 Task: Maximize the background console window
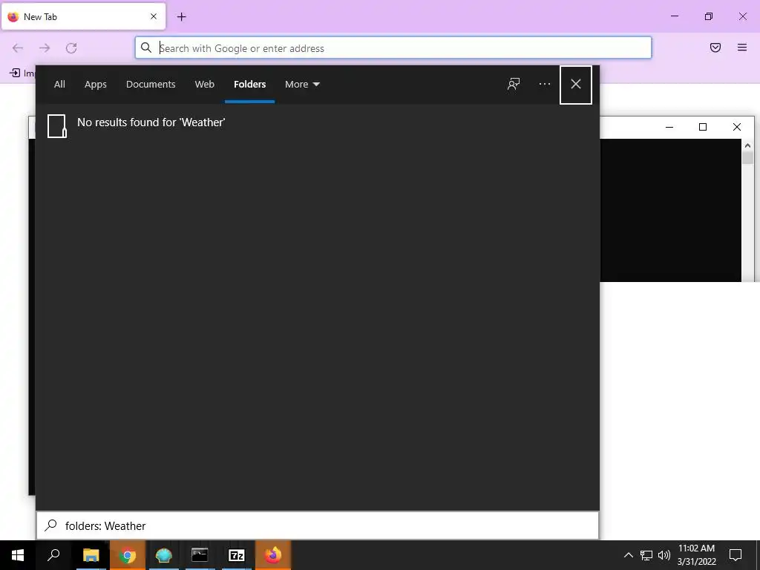coord(703,127)
